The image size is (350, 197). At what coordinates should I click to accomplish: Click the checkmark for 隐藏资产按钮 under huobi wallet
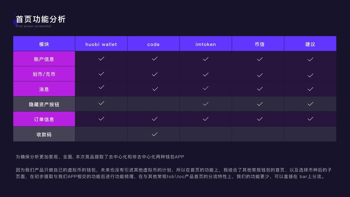pos(101,103)
